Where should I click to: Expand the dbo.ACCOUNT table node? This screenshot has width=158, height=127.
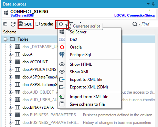coord(10,62)
